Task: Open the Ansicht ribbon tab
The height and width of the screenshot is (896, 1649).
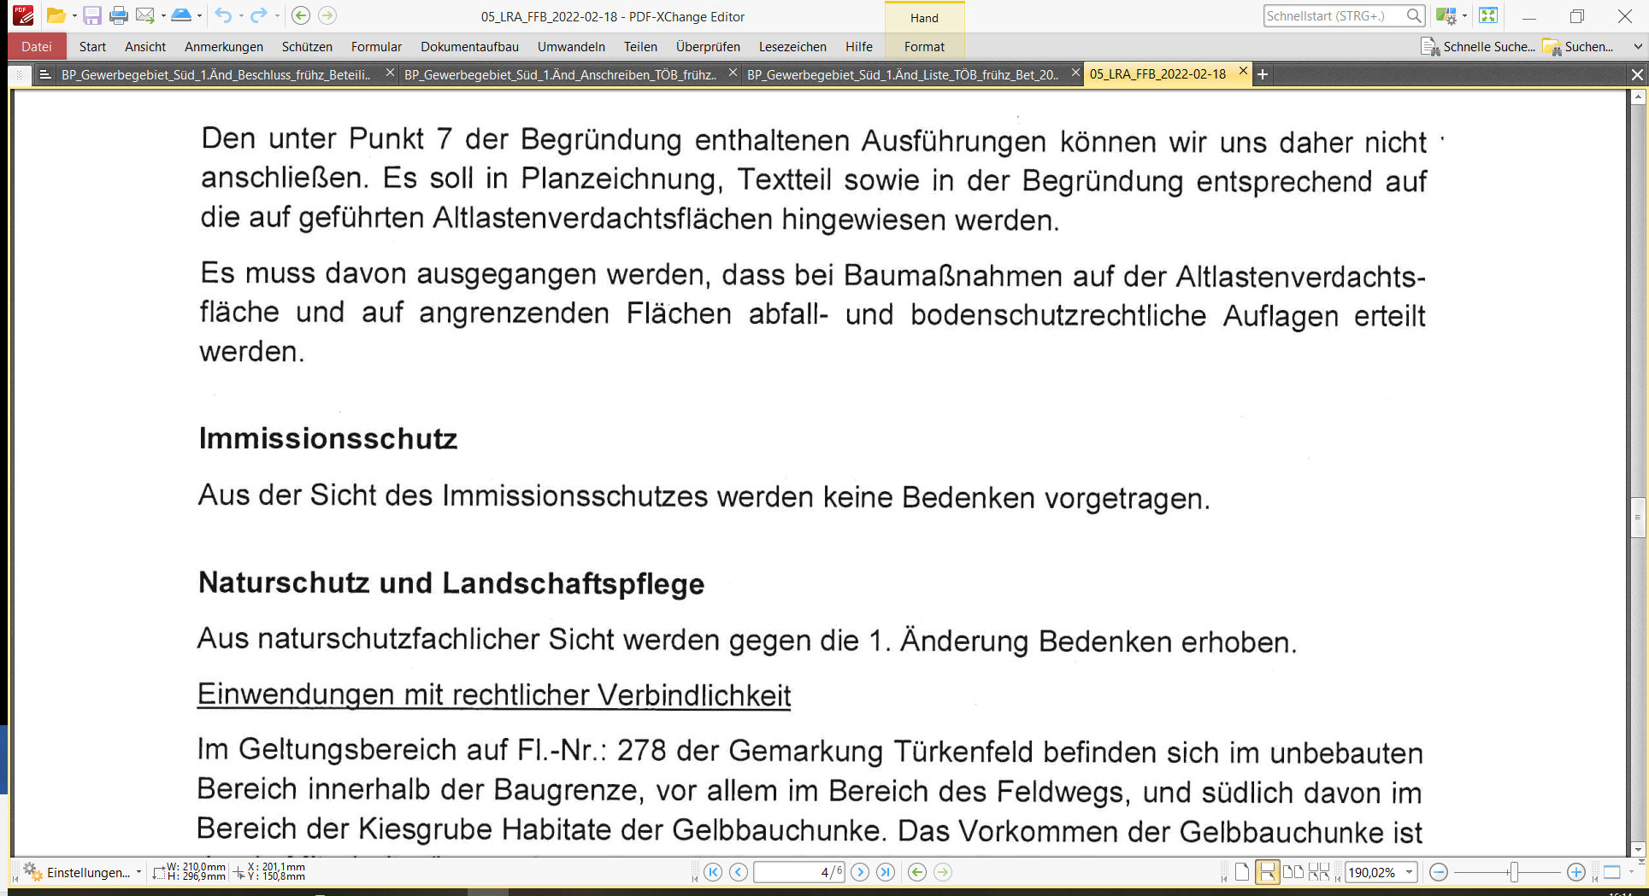Action: (145, 47)
